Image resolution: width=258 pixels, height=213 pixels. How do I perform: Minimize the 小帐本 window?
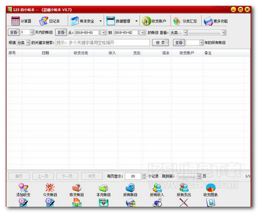(233, 9)
